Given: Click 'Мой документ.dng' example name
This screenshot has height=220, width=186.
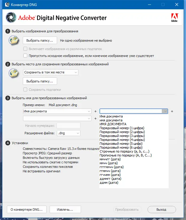Looking at the screenshot, I should [x=63, y=105].
